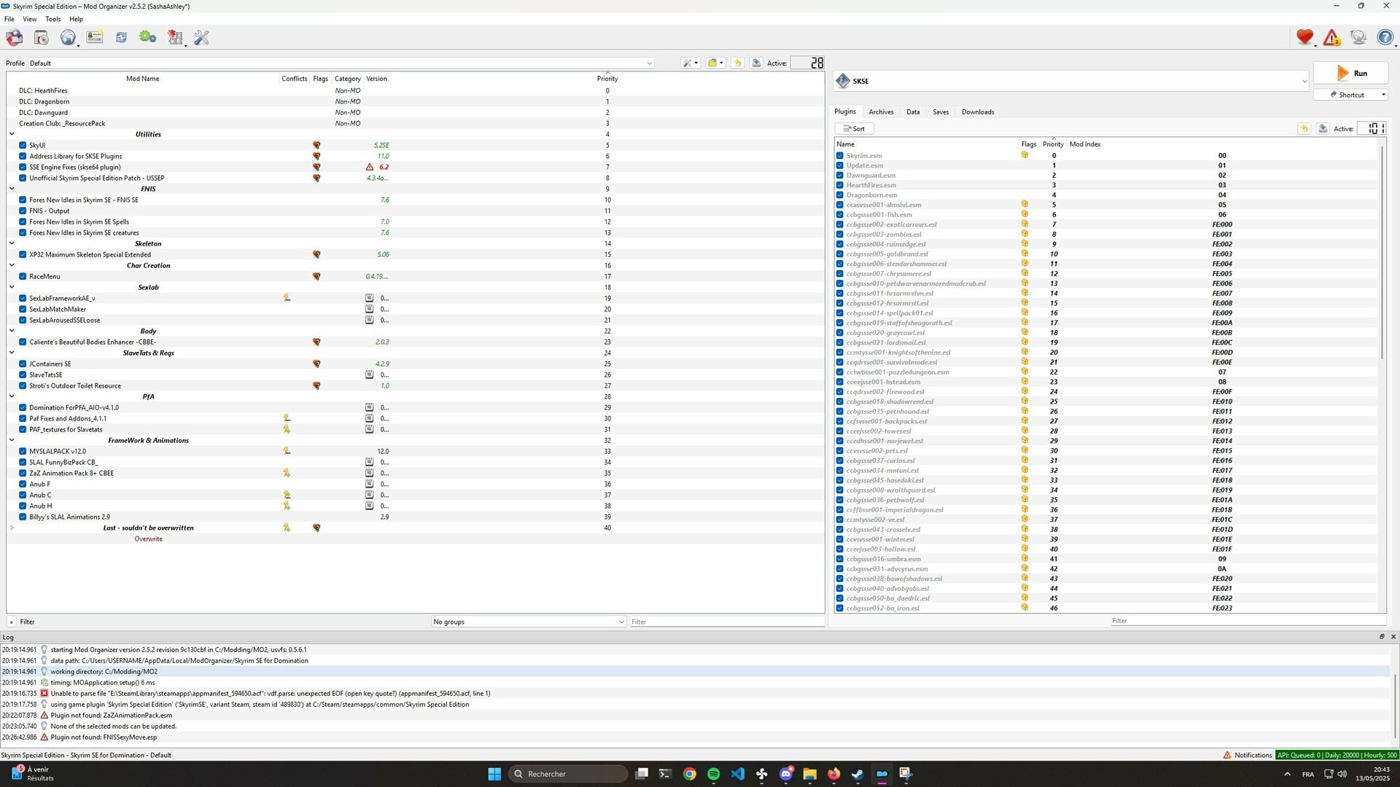Click the Nexus flag icon on SkyUI row
The image size is (1400, 787).
coord(316,145)
